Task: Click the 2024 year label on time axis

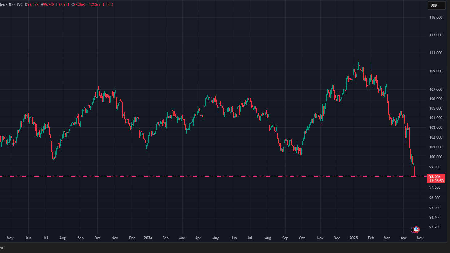Action: [x=148, y=238]
